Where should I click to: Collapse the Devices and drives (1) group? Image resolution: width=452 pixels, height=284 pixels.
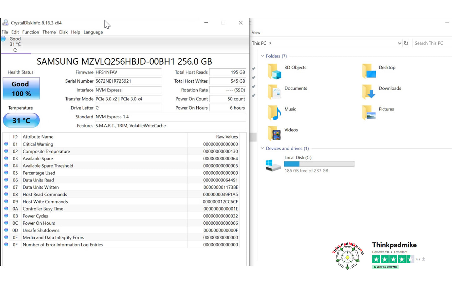(x=262, y=148)
